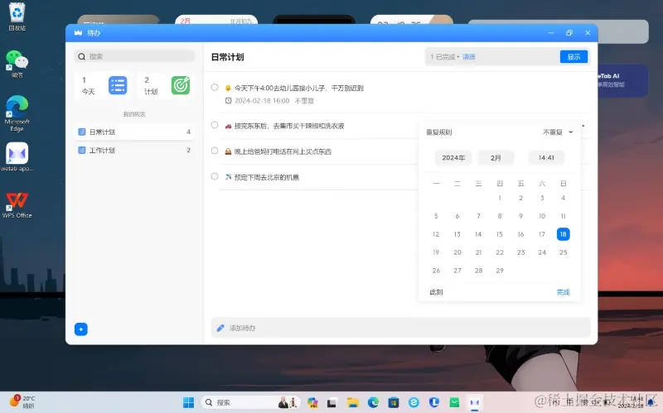Select the 工作计划 list in sidebar

134,150
